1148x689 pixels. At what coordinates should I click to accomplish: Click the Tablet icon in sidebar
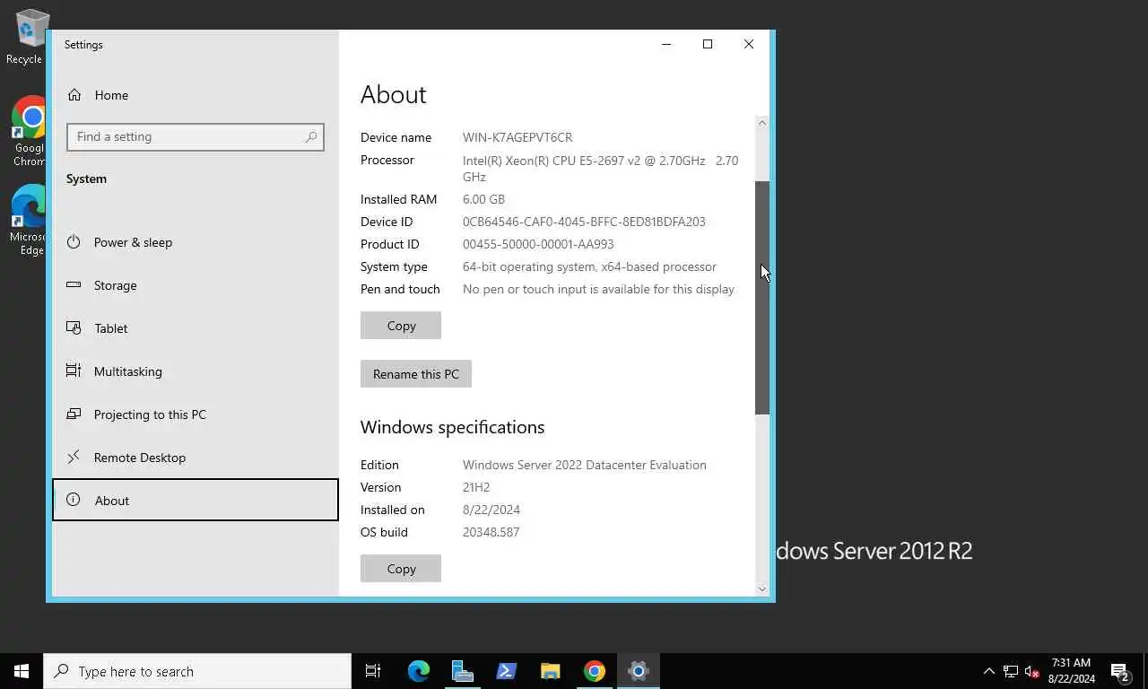point(74,328)
